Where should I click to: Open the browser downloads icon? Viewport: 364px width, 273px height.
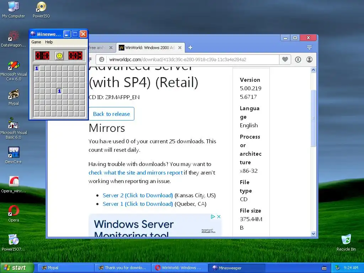pos(298,59)
